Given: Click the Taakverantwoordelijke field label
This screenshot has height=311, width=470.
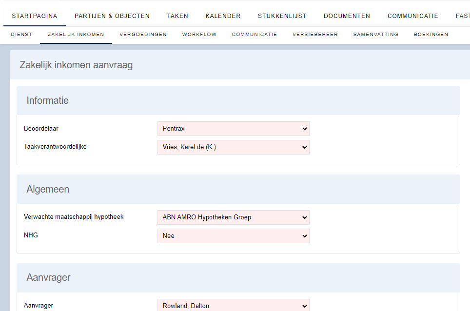Looking at the screenshot, I should pyautogui.click(x=55, y=147).
